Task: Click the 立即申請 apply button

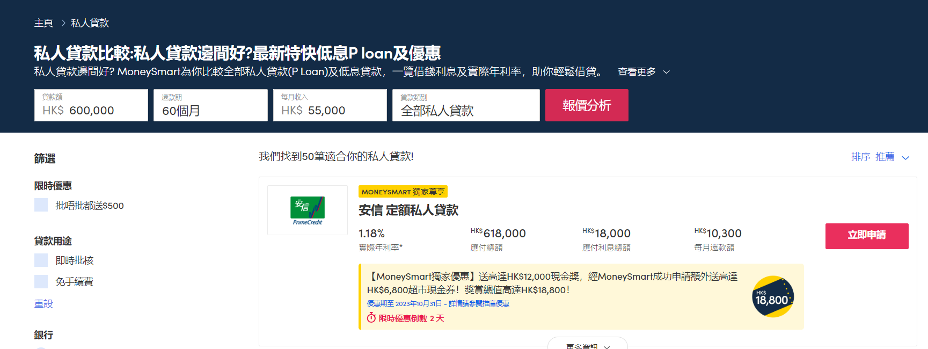Action: 867,236
